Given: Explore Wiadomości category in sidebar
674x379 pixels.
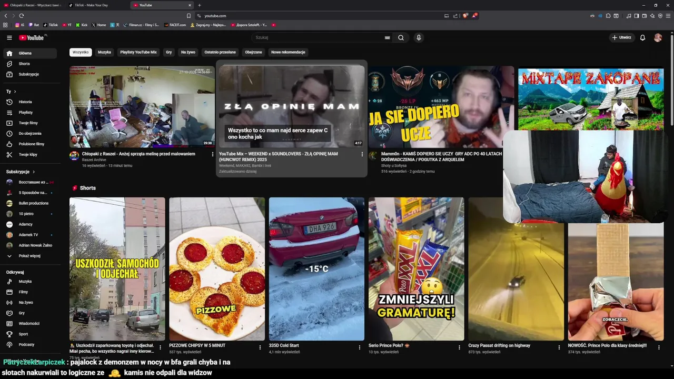Looking at the screenshot, I should coord(31,323).
